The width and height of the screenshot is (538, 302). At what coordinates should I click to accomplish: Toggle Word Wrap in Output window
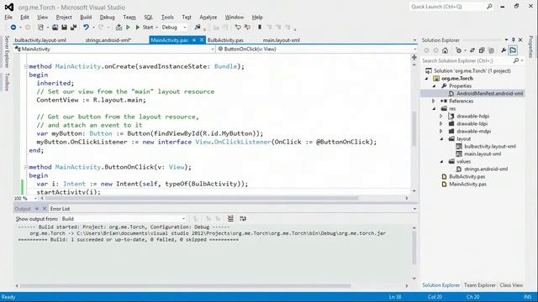point(243,218)
